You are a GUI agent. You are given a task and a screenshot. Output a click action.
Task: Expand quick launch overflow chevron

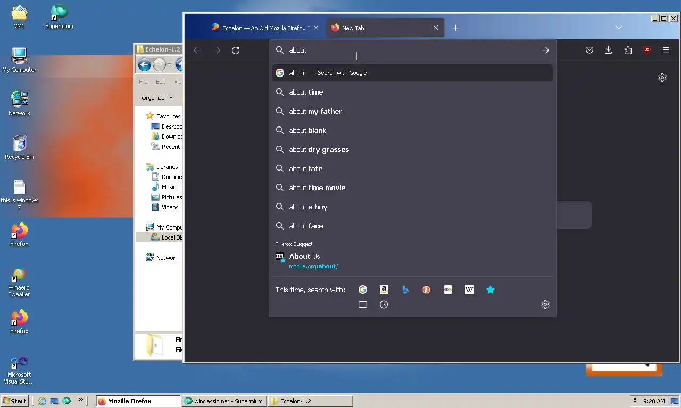click(81, 399)
